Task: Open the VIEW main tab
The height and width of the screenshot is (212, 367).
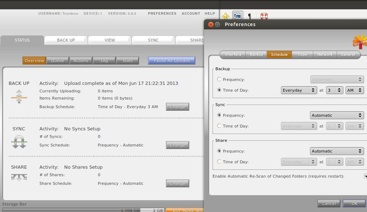Action: coord(110,40)
